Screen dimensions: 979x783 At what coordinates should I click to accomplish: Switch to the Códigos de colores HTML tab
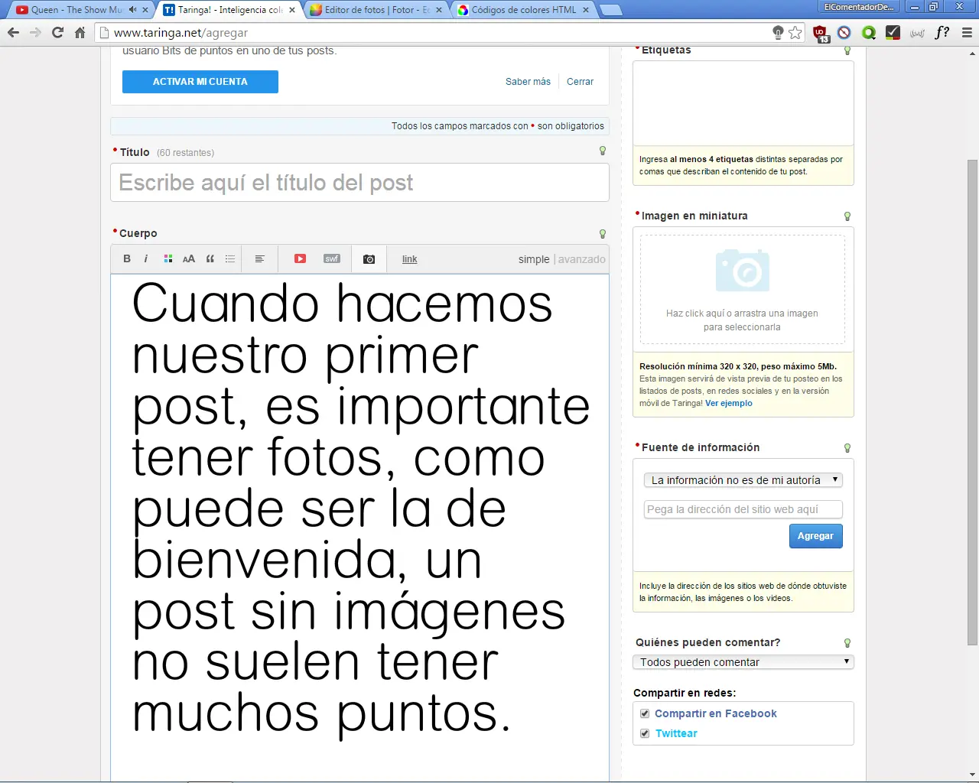point(523,10)
